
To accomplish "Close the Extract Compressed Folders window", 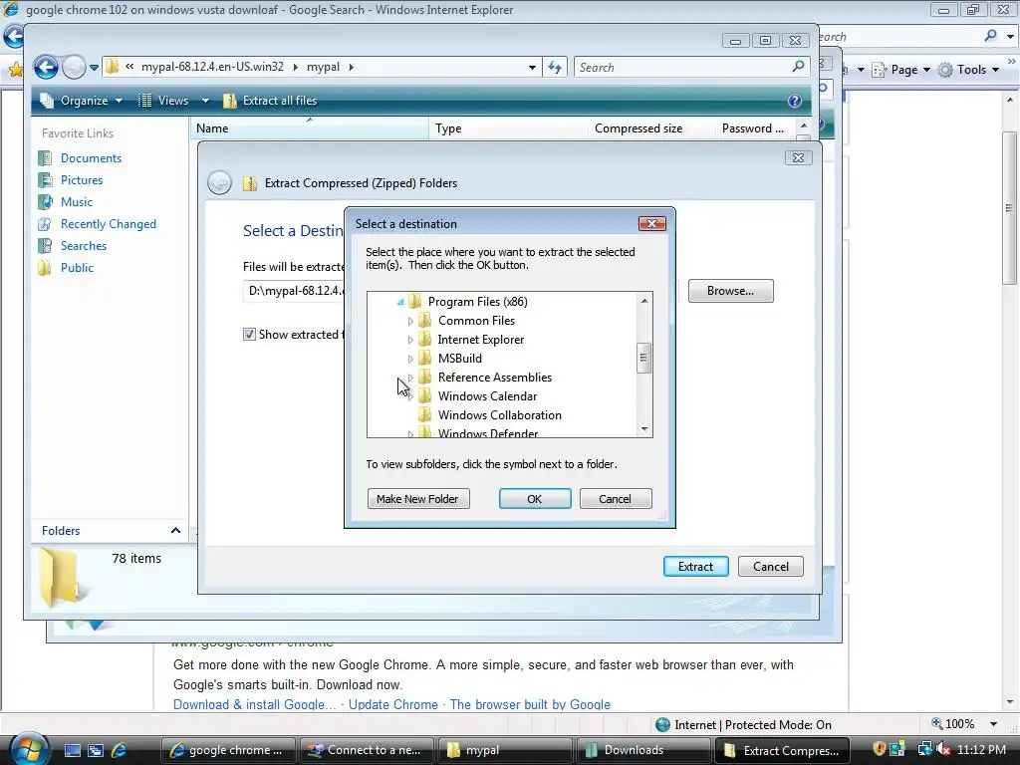I will (798, 158).
